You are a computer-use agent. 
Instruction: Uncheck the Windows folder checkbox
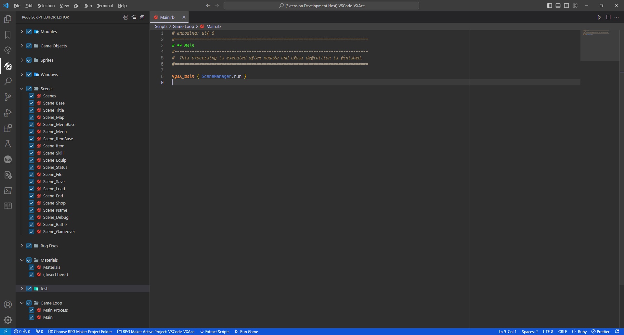(x=29, y=74)
